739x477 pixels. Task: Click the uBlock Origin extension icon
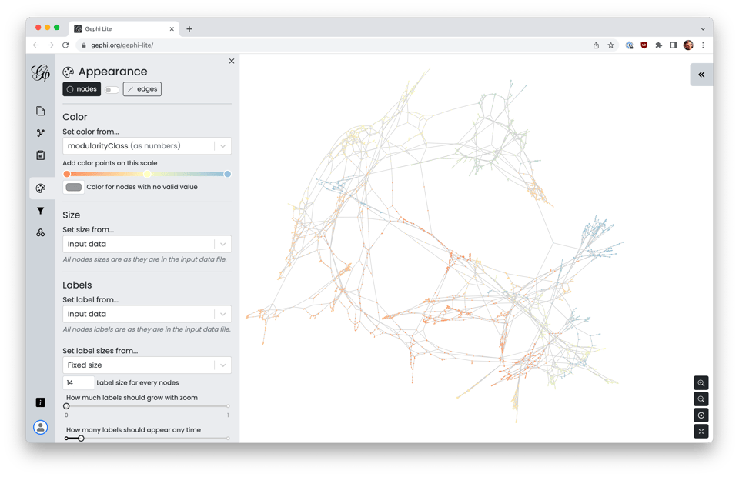pyautogui.click(x=644, y=45)
